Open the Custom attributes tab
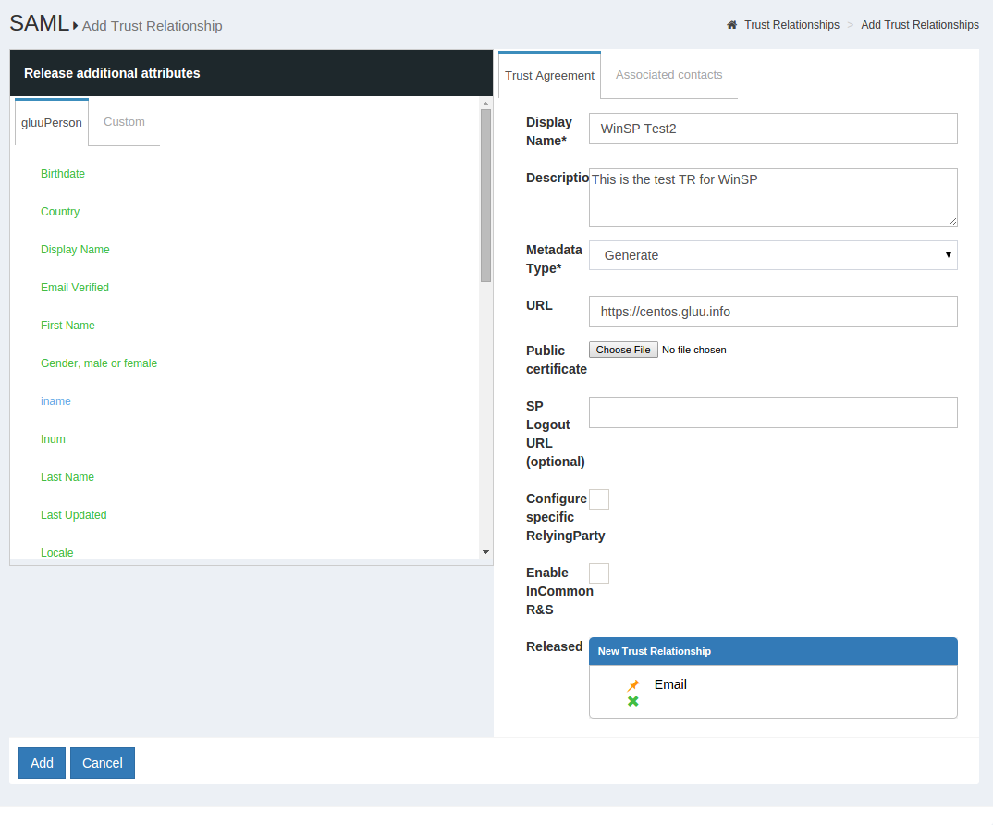Viewport: 993px width, 825px height. (x=124, y=122)
